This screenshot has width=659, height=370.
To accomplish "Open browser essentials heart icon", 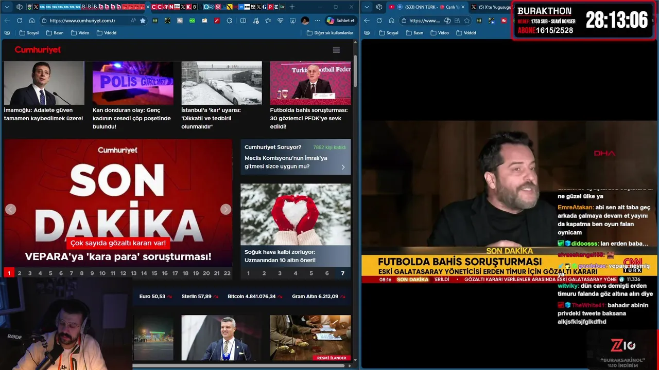I will (280, 21).
